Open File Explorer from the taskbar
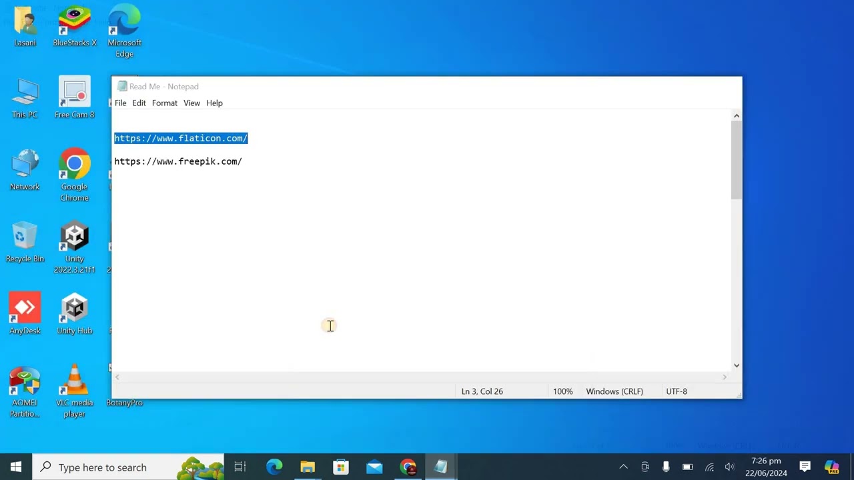This screenshot has height=480, width=854. pos(308,467)
